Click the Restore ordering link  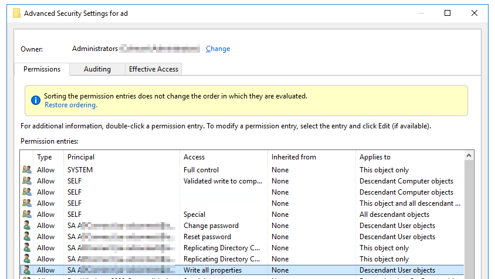(70, 106)
